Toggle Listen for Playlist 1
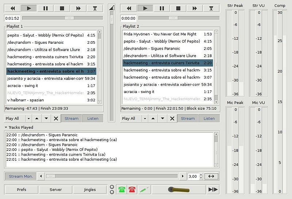This screenshot has height=199, width=292. point(93,118)
